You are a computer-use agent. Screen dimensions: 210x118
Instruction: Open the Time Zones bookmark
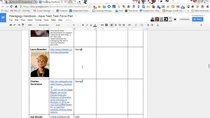click(131, 11)
